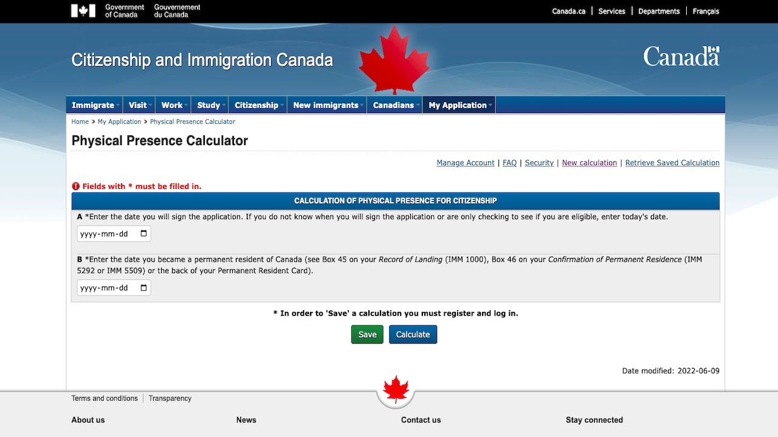Open Manage Account link
Image resolution: width=778 pixels, height=437 pixels.
466,163
